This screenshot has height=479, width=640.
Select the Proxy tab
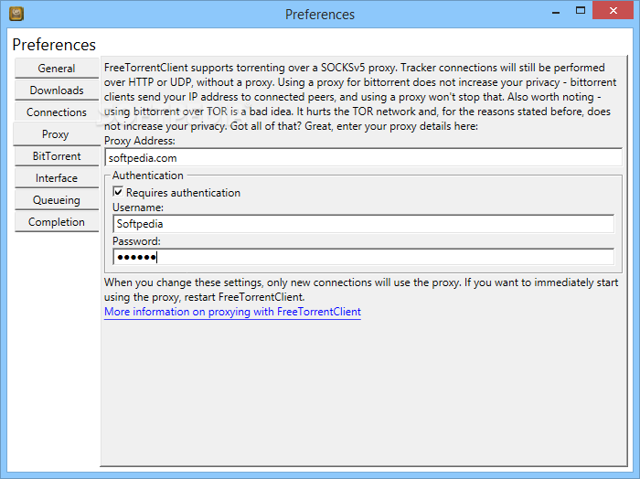(57, 133)
